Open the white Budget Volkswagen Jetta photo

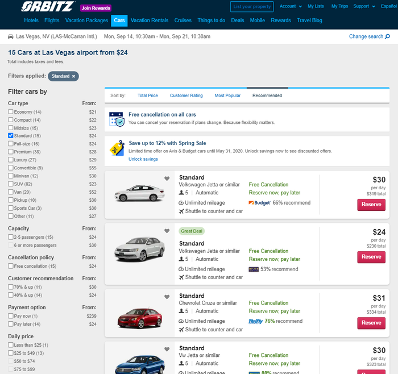(x=140, y=193)
